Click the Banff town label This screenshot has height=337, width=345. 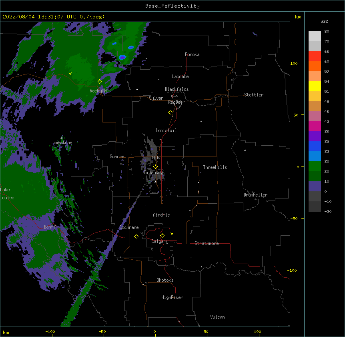tap(50, 227)
